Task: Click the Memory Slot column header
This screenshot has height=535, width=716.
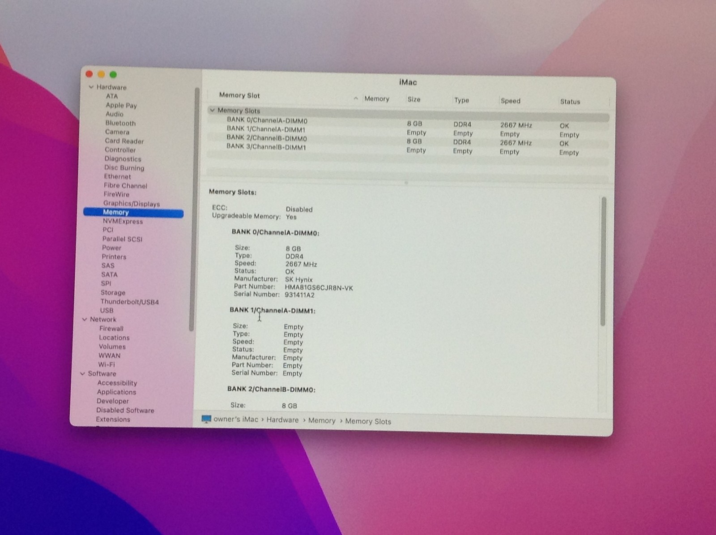Action: [239, 95]
